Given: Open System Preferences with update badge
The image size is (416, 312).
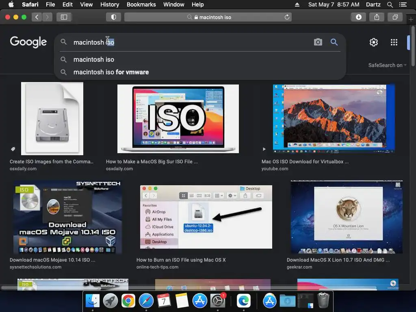Looking at the screenshot, I should coord(218,301).
